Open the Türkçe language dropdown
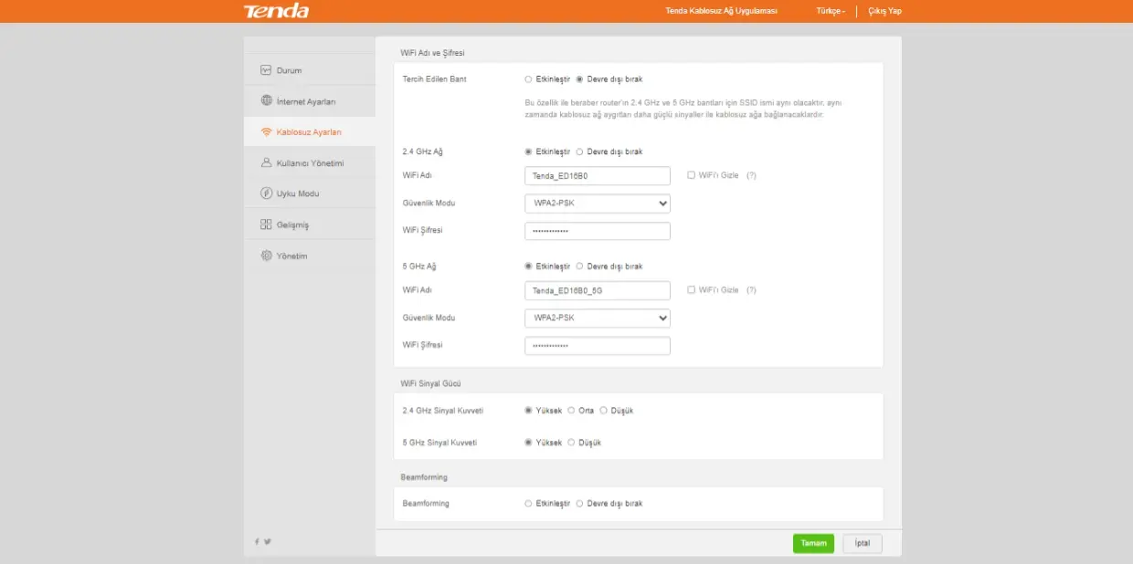This screenshot has width=1133, height=564. pos(831,11)
